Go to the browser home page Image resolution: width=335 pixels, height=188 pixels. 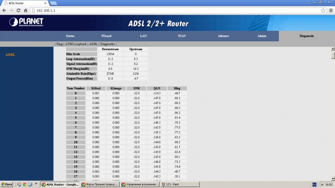point(26,10)
